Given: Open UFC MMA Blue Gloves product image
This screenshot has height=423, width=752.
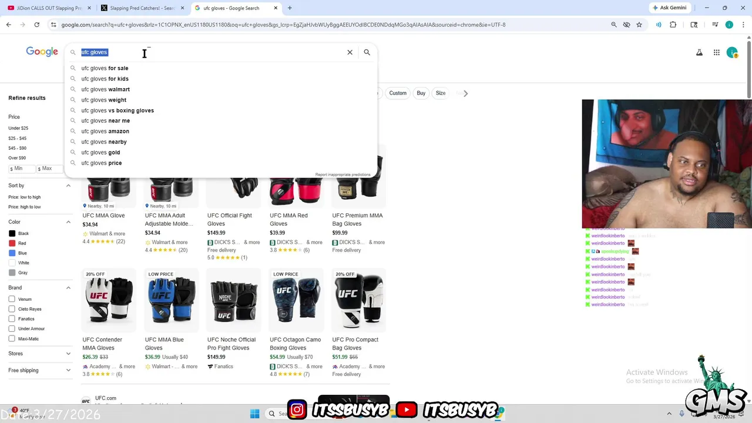Looking at the screenshot, I should 171,301.
